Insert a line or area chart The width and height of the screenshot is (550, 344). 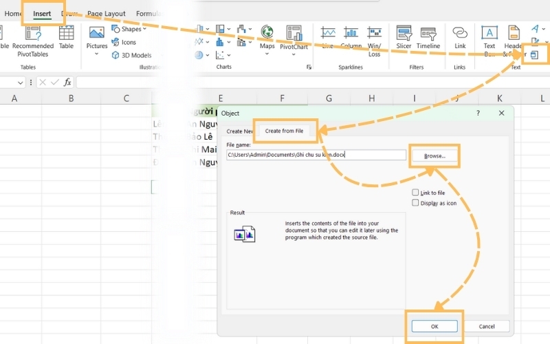tap(199, 42)
